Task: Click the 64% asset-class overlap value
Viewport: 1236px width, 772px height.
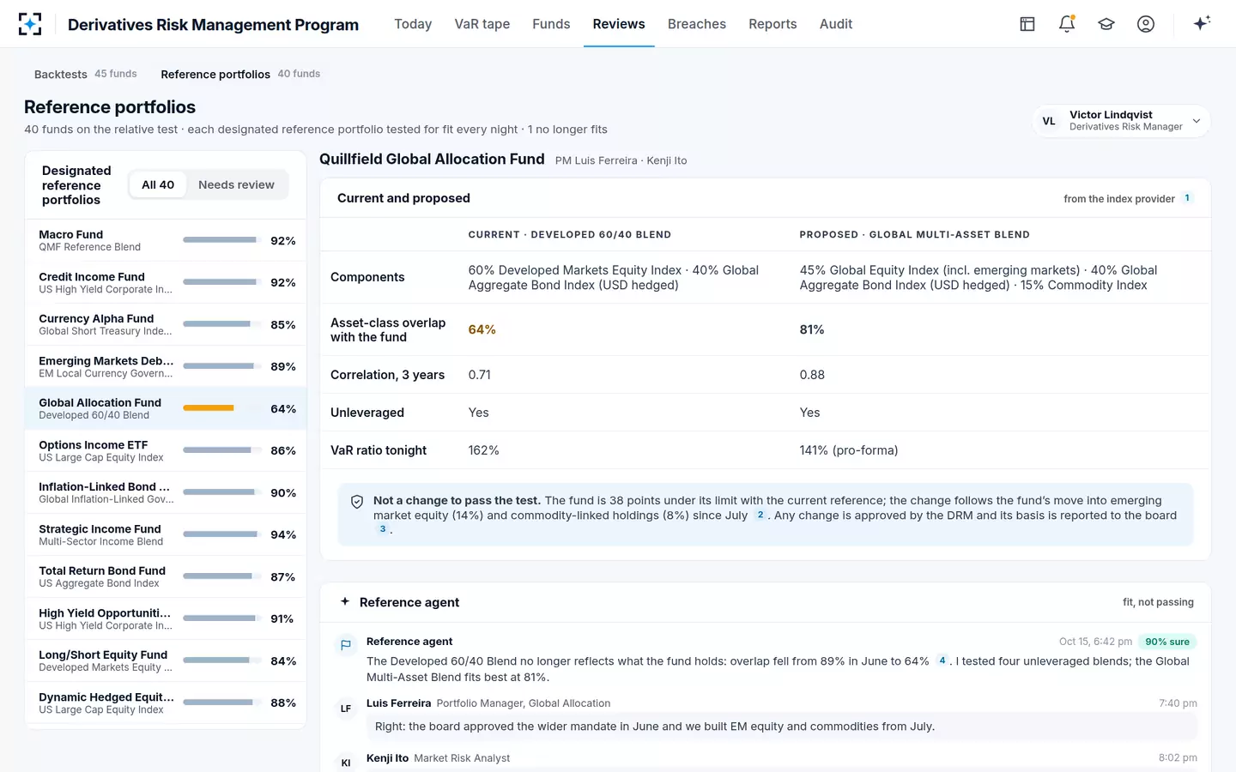Action: coord(482,329)
